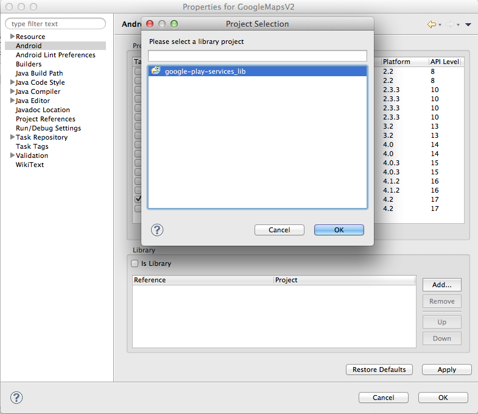The width and height of the screenshot is (478, 414).
Task: Expand the Resource tree node
Action: point(12,37)
